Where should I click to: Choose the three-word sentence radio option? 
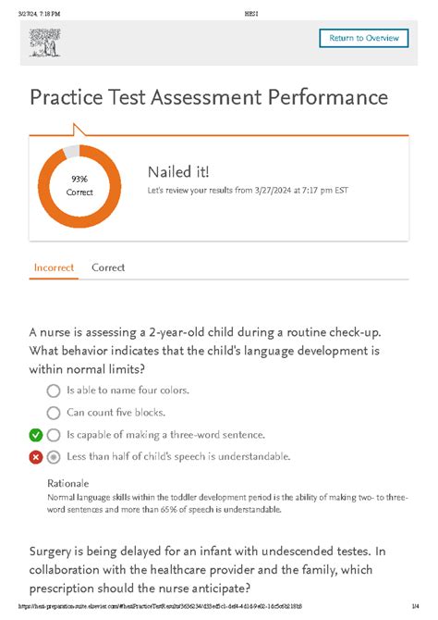pyautogui.click(x=54, y=435)
